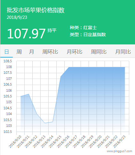The image size is (135, 155).
Task: Switch to the 周 (weekly) tab
Action: click(x=19, y=52)
